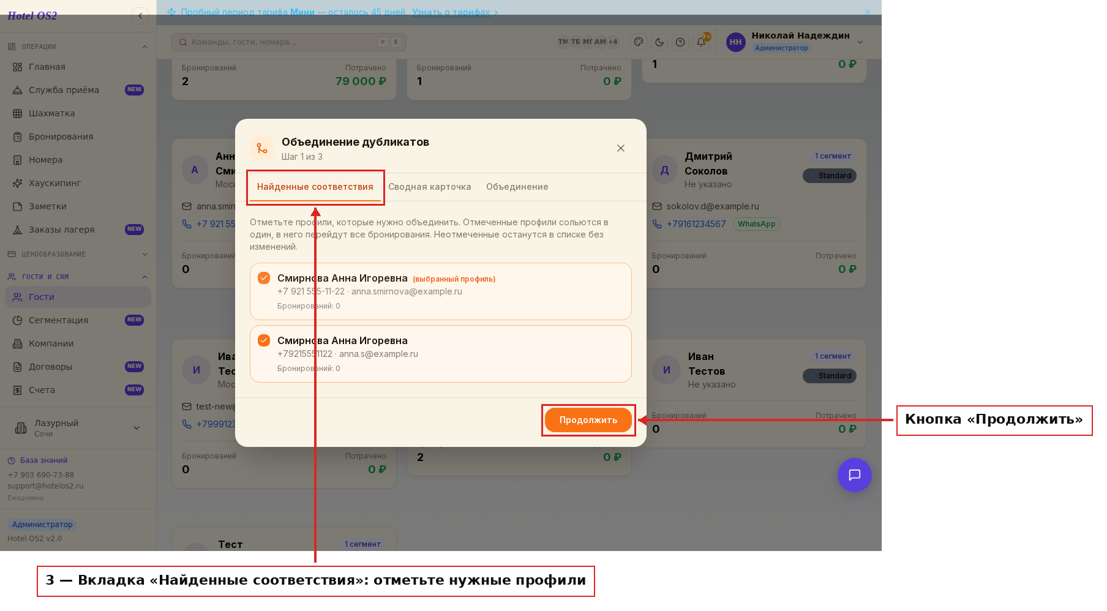Click the Шаг 1 из 3 step label

tap(302, 157)
